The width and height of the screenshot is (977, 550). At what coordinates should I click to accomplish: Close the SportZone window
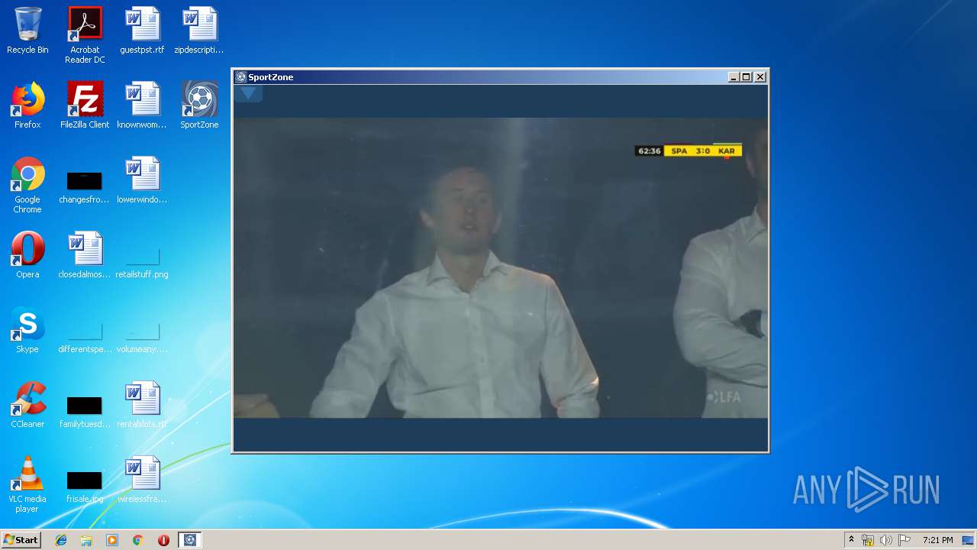[x=760, y=77]
